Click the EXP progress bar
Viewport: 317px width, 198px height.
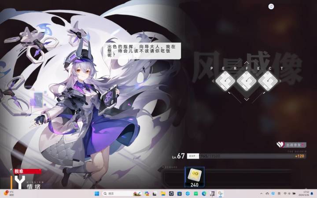[247, 156]
